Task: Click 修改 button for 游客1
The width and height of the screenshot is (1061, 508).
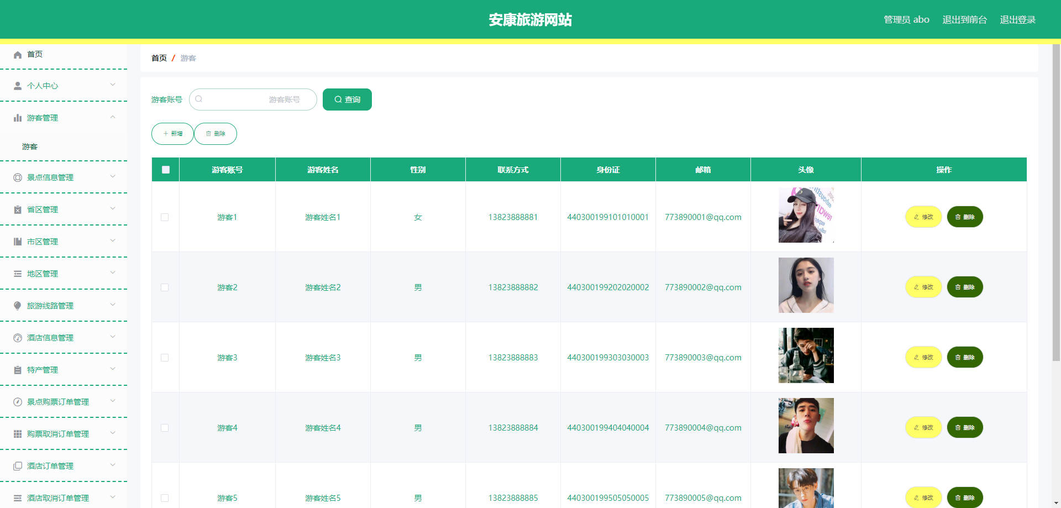Action: [x=923, y=217]
